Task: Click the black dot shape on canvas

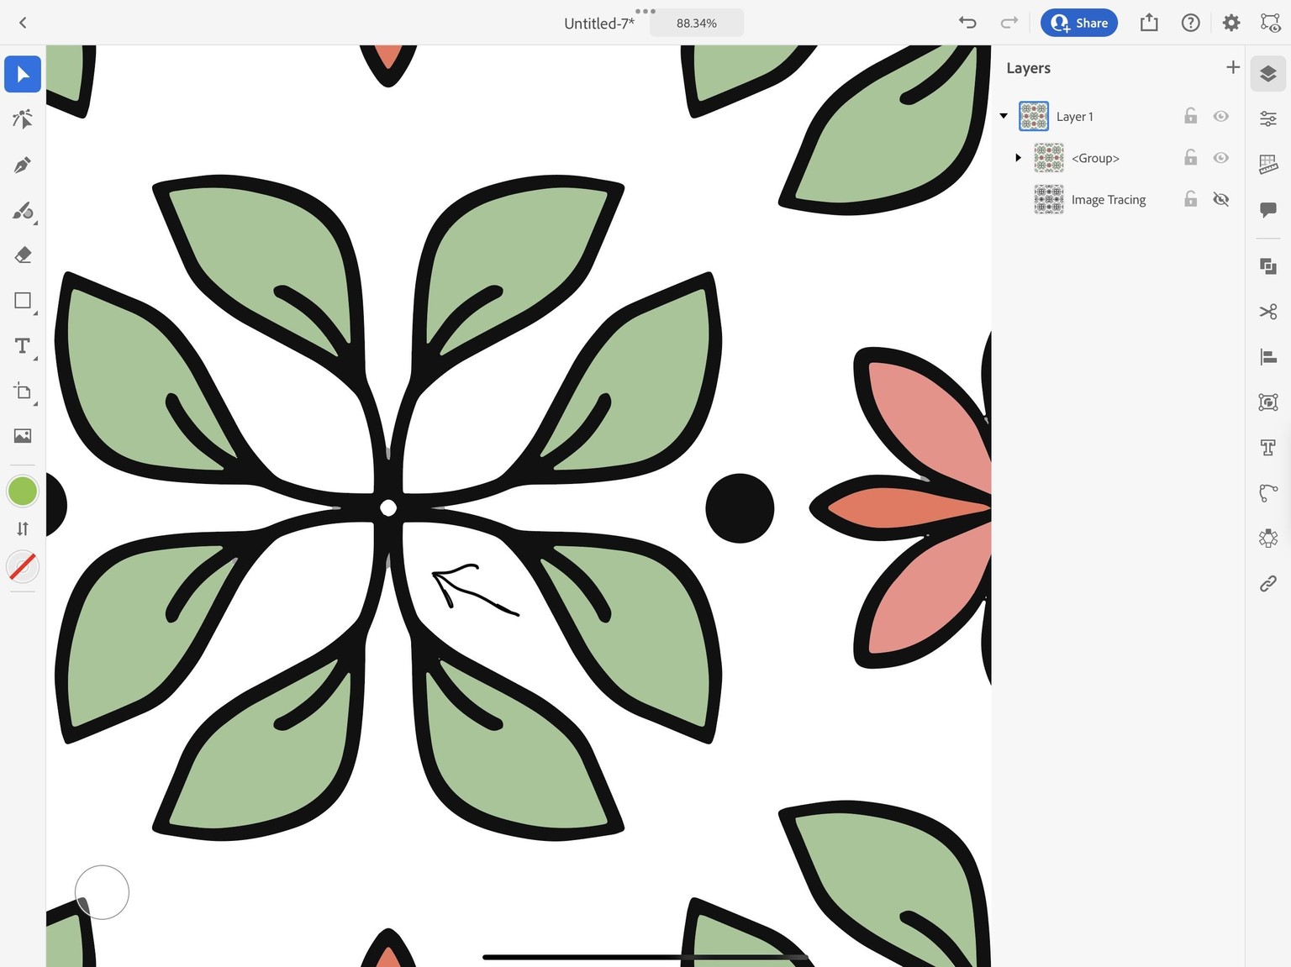Action: 740,508
